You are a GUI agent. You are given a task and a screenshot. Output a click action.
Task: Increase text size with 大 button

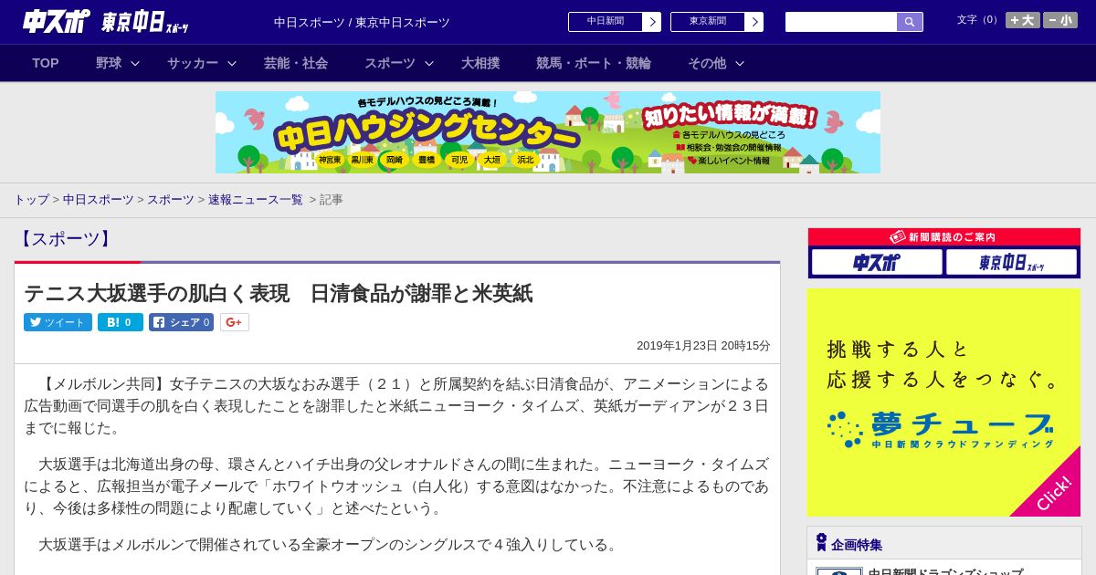coord(1023,20)
